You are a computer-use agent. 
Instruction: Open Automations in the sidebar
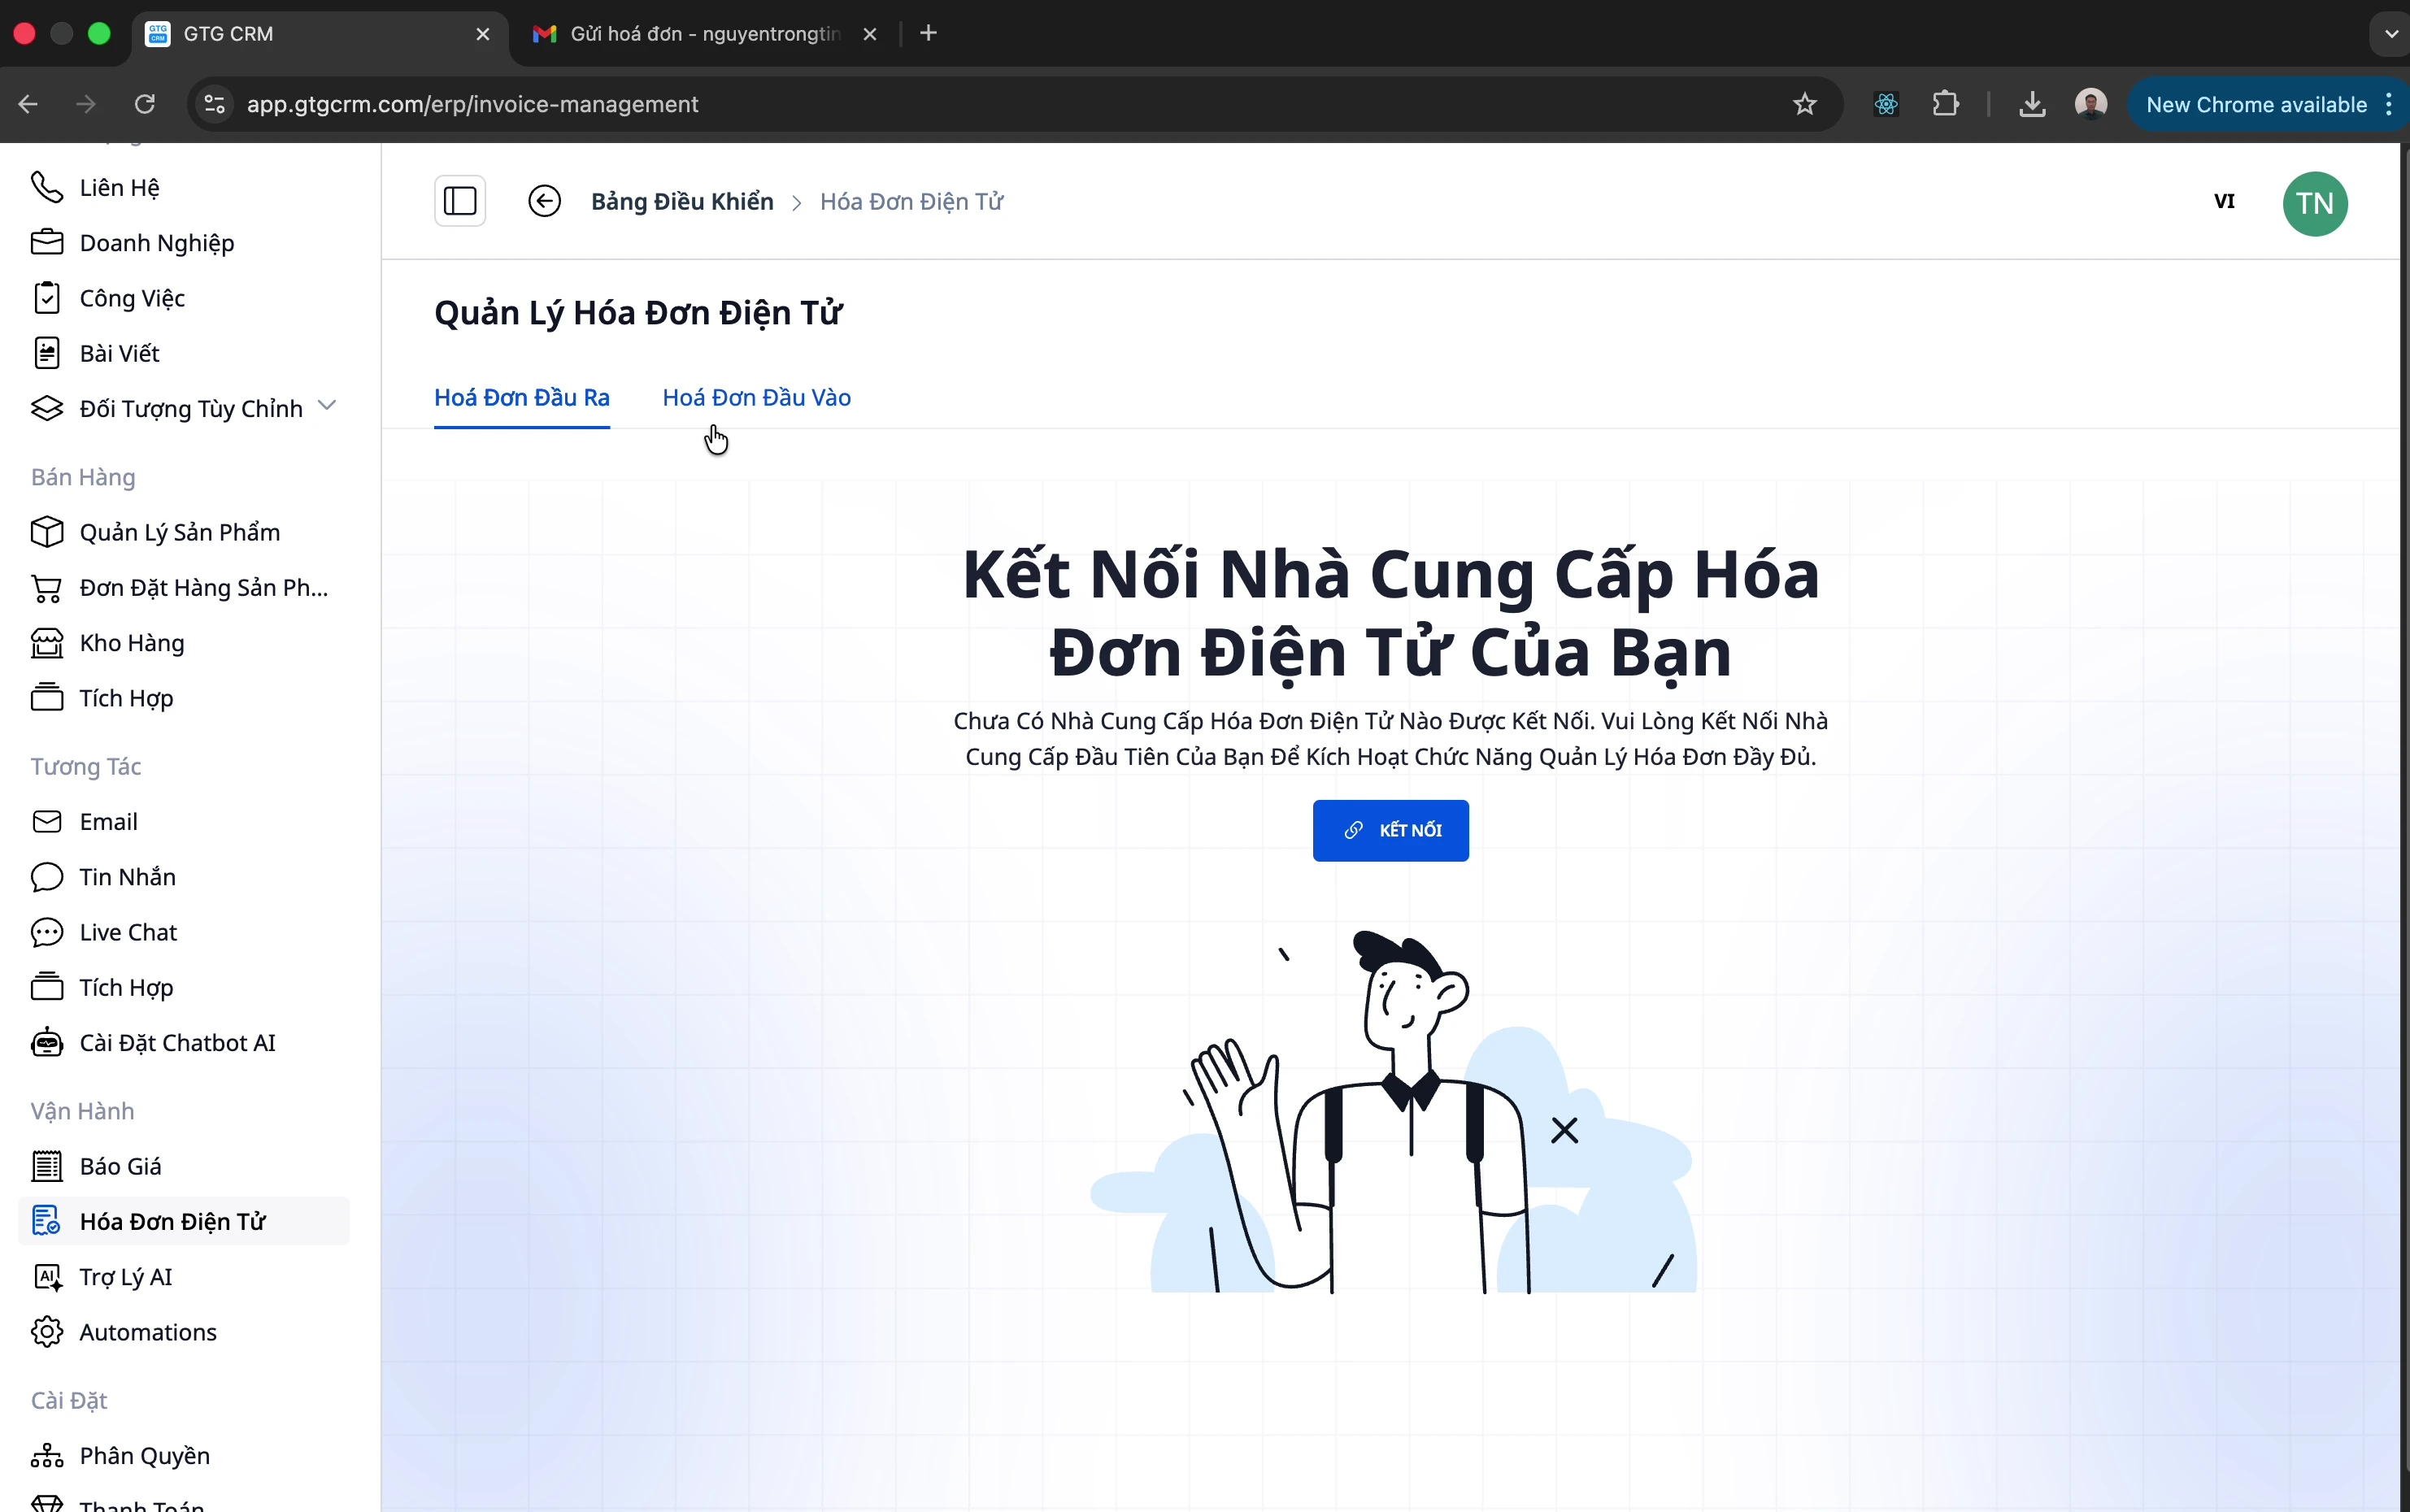tap(148, 1331)
